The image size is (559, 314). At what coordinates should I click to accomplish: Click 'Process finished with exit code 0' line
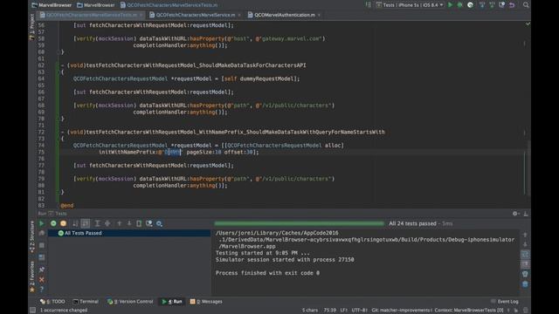(x=267, y=273)
